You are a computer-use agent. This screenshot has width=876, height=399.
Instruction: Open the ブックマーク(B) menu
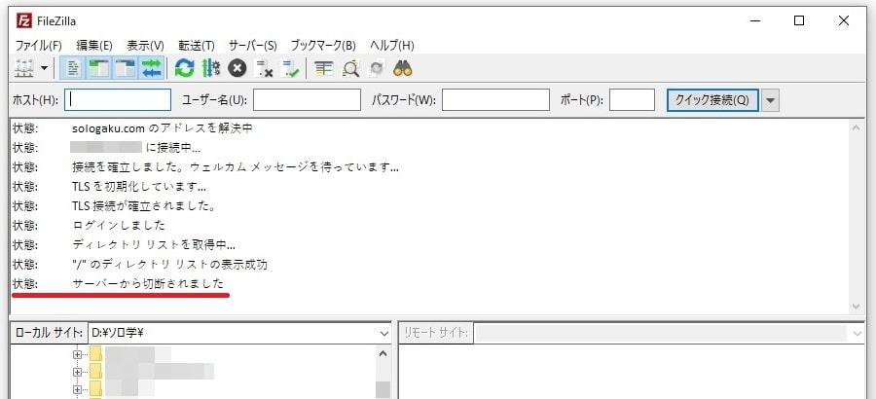pyautogui.click(x=322, y=45)
